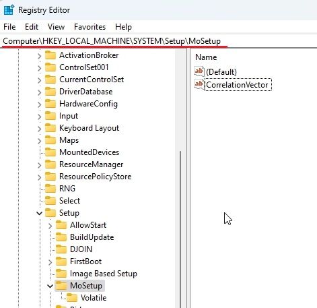
Task: Select the DJOIN key label
Action: tap(81, 249)
